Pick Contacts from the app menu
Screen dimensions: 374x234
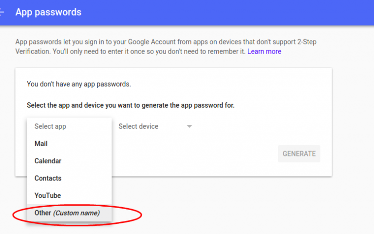[x=48, y=178]
